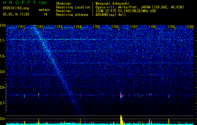Click the 'meteor' label

(44, 10)
